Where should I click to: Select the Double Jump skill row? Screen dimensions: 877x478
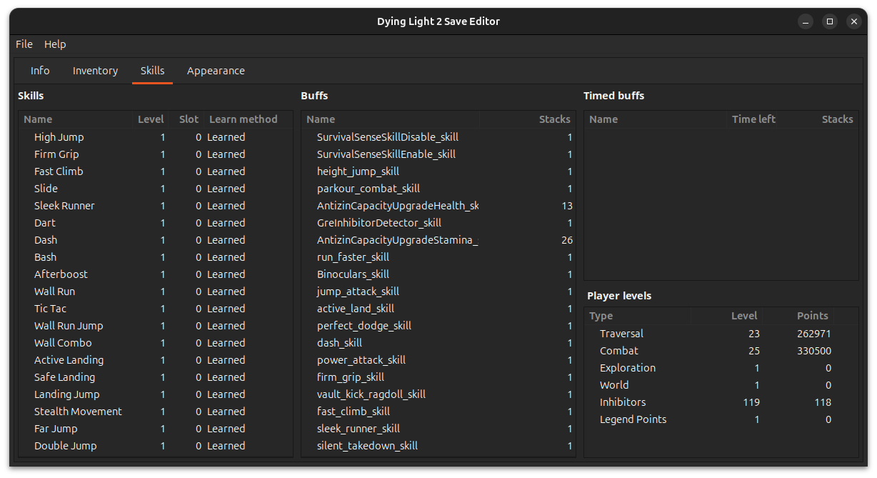tap(66, 446)
